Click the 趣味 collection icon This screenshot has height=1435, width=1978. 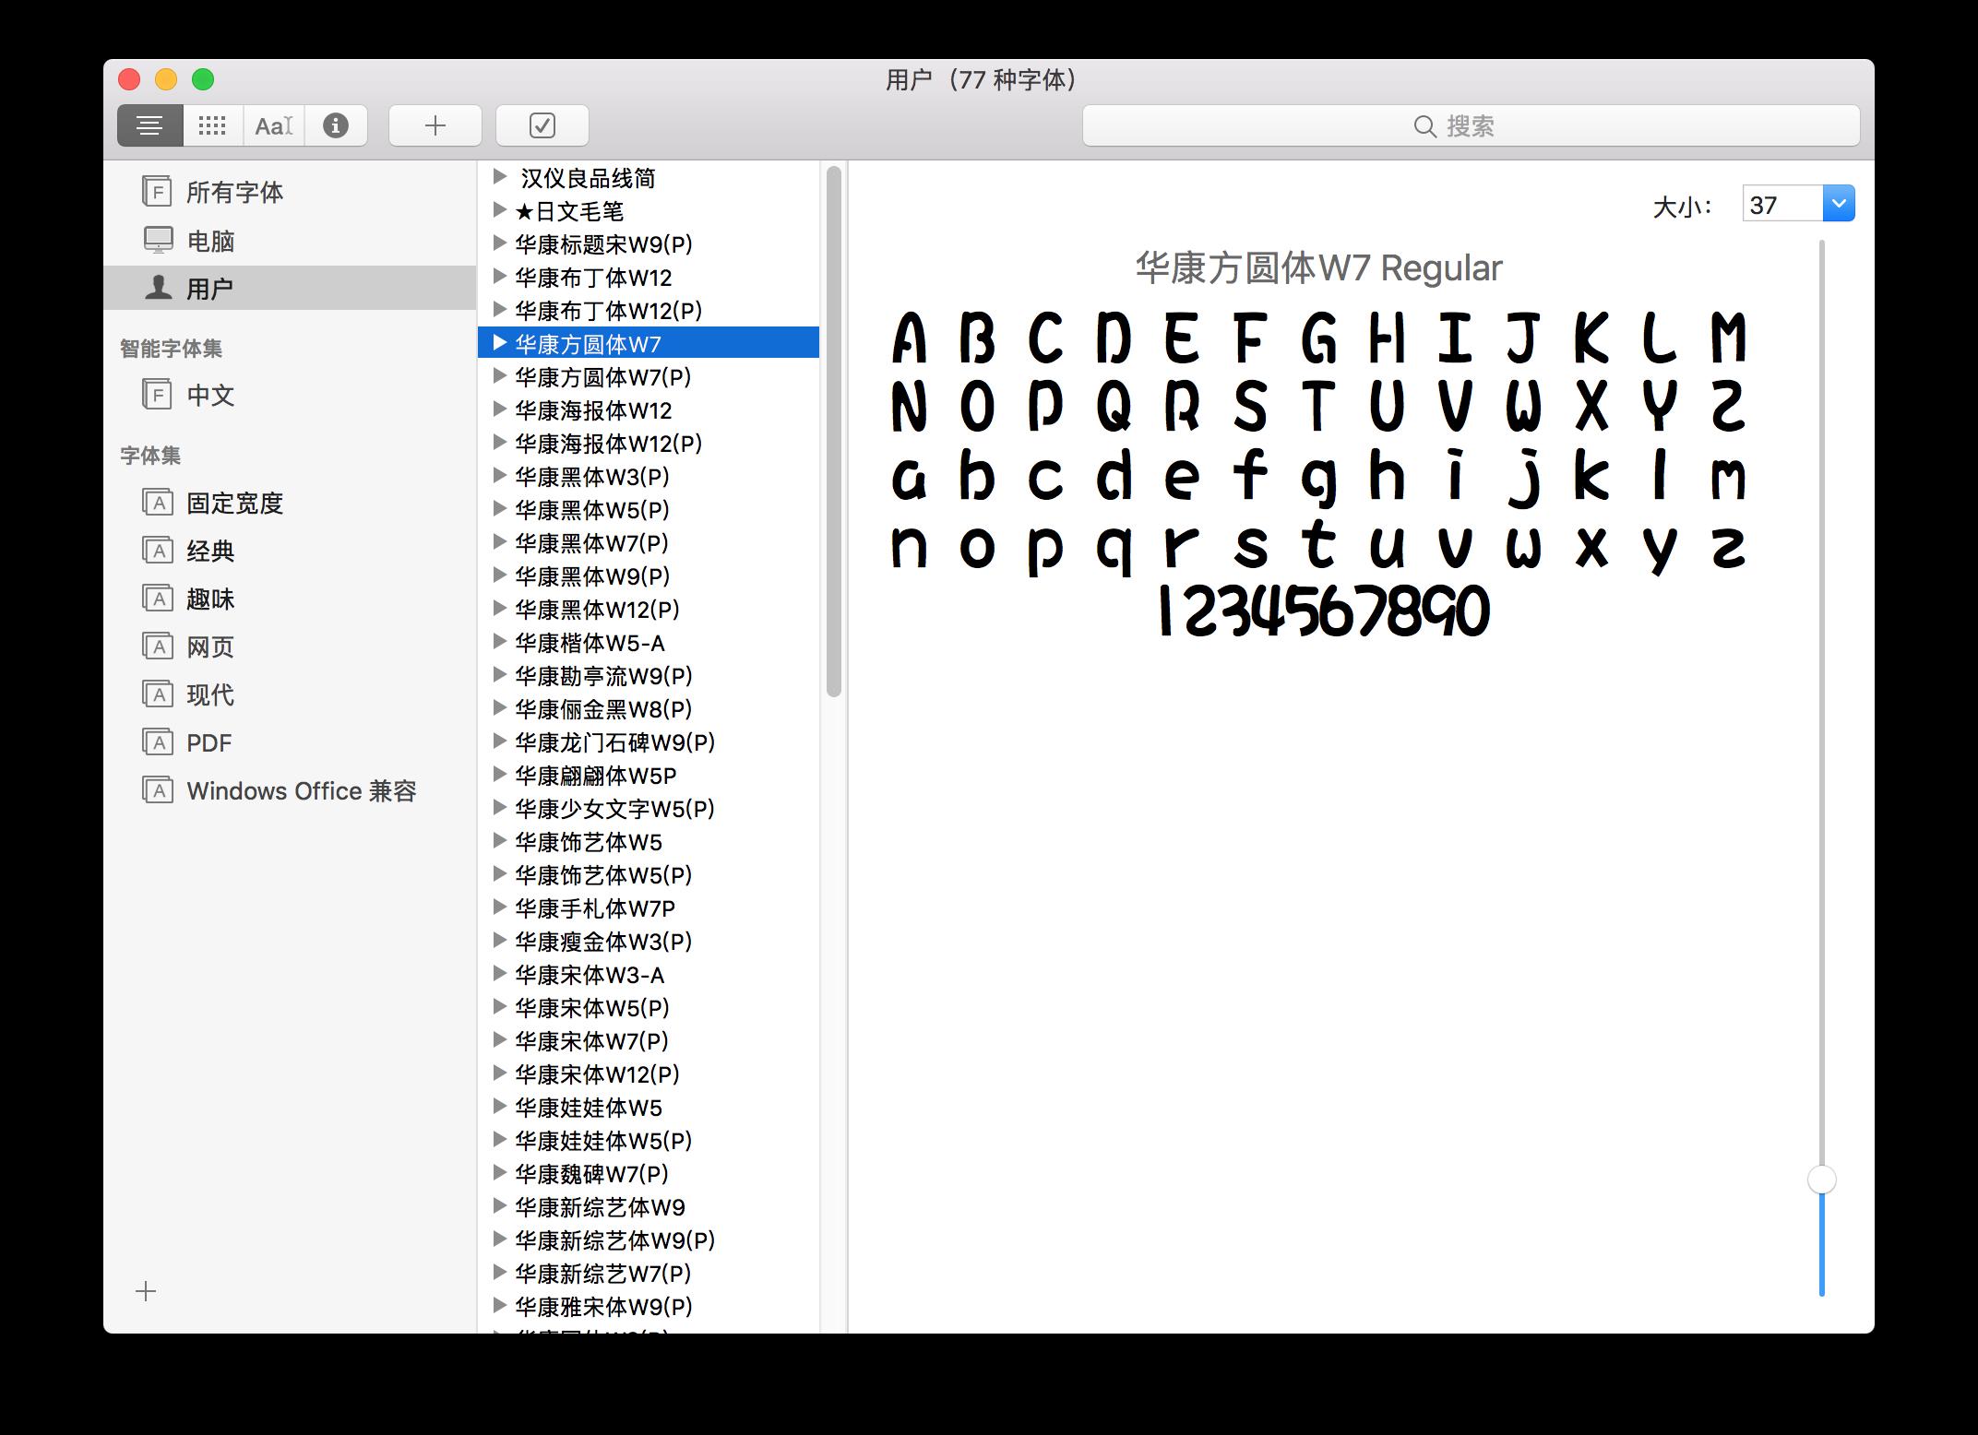(158, 599)
